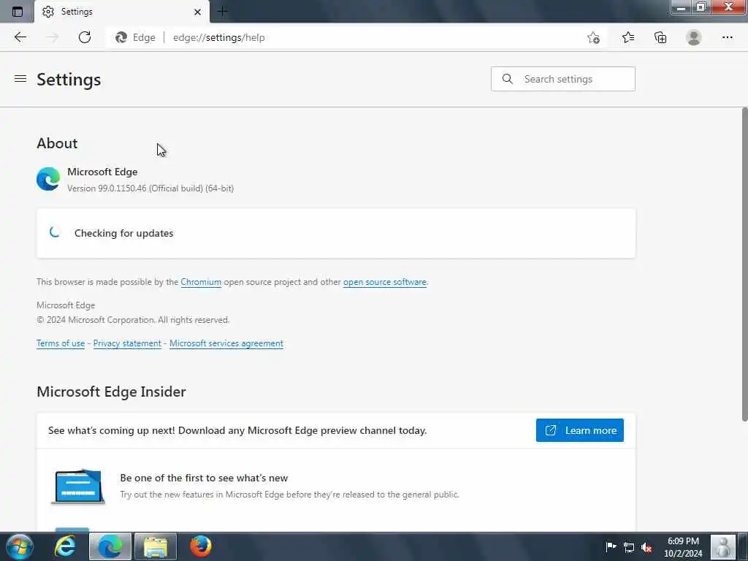Image resolution: width=748 pixels, height=561 pixels.
Task: Close the Settings tab
Action: 197,12
